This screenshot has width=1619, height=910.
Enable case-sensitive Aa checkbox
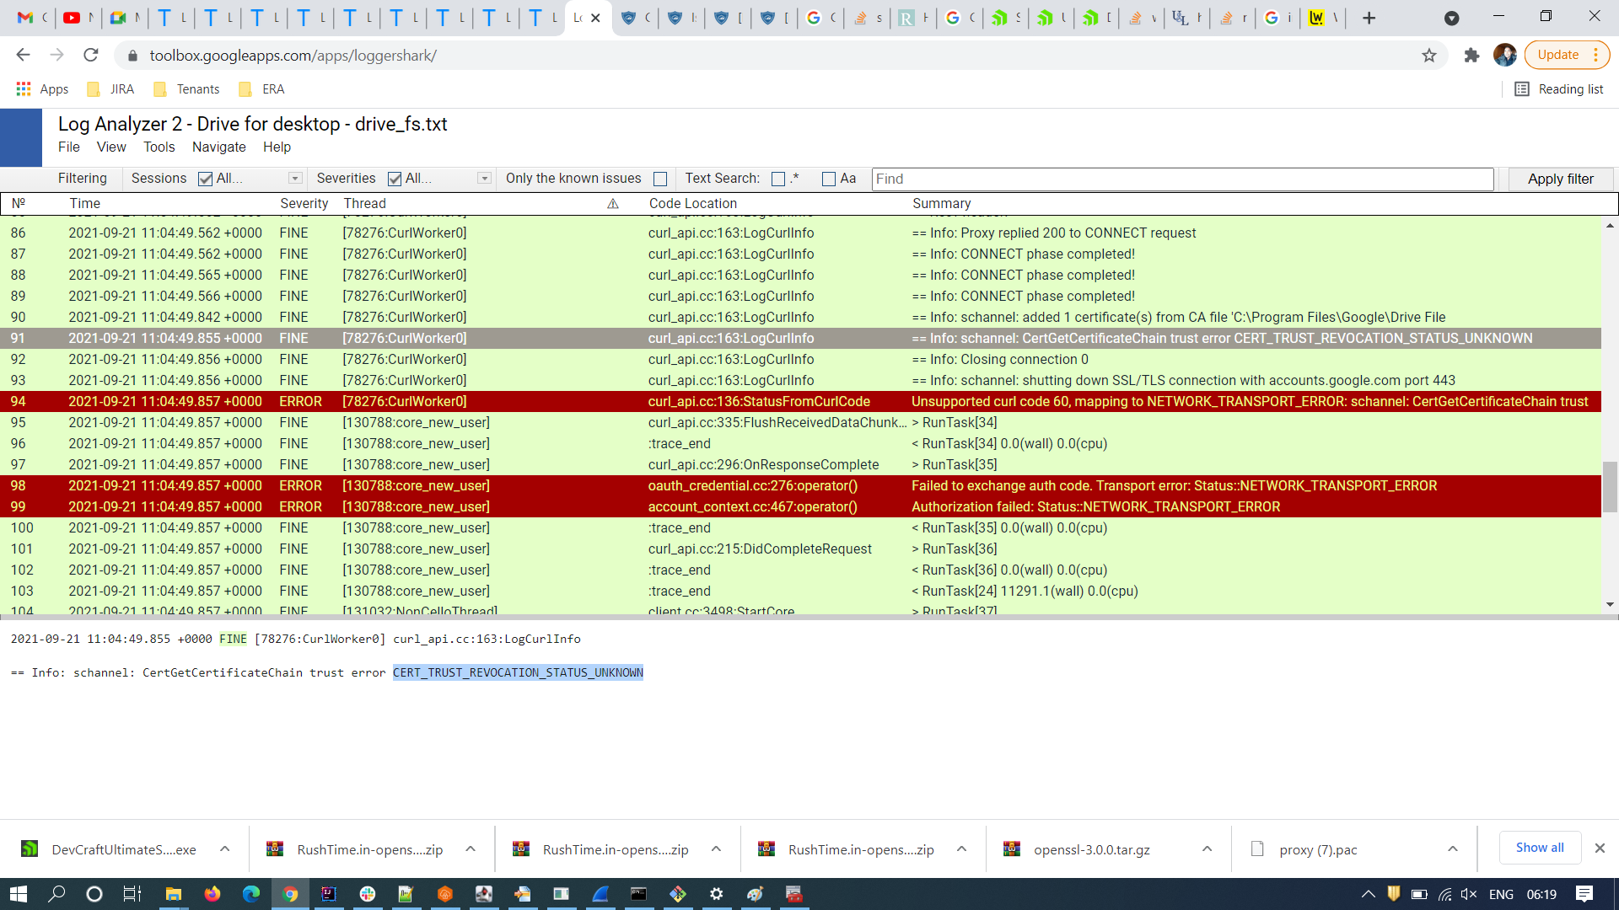point(829,179)
